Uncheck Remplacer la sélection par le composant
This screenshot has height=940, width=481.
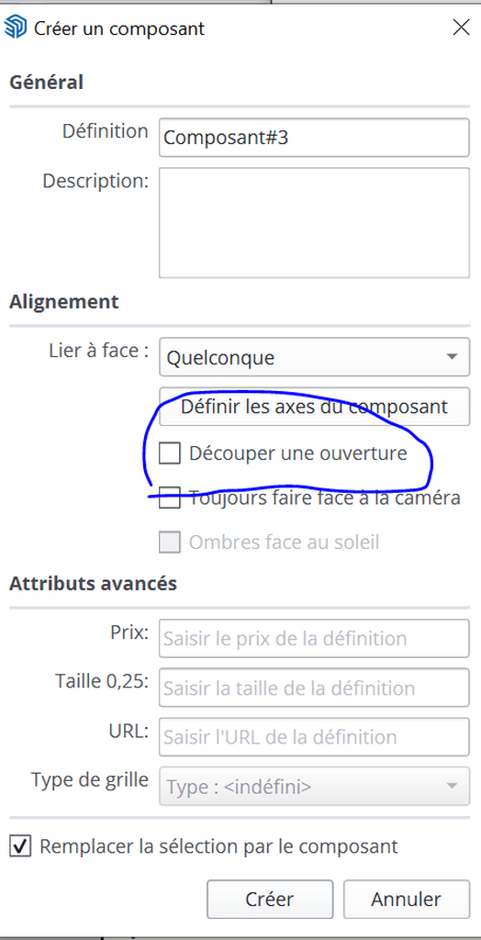(20, 846)
